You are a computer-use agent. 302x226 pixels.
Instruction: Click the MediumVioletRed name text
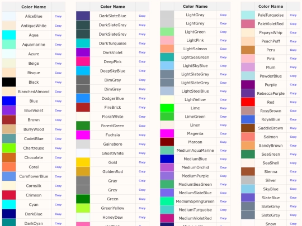(195, 218)
